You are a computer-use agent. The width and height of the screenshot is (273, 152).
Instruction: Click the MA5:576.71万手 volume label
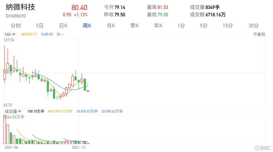tap(60, 111)
